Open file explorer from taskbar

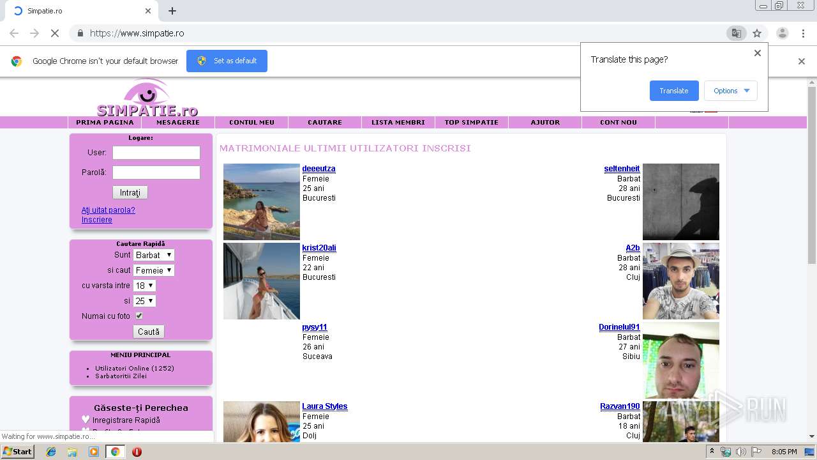72,452
